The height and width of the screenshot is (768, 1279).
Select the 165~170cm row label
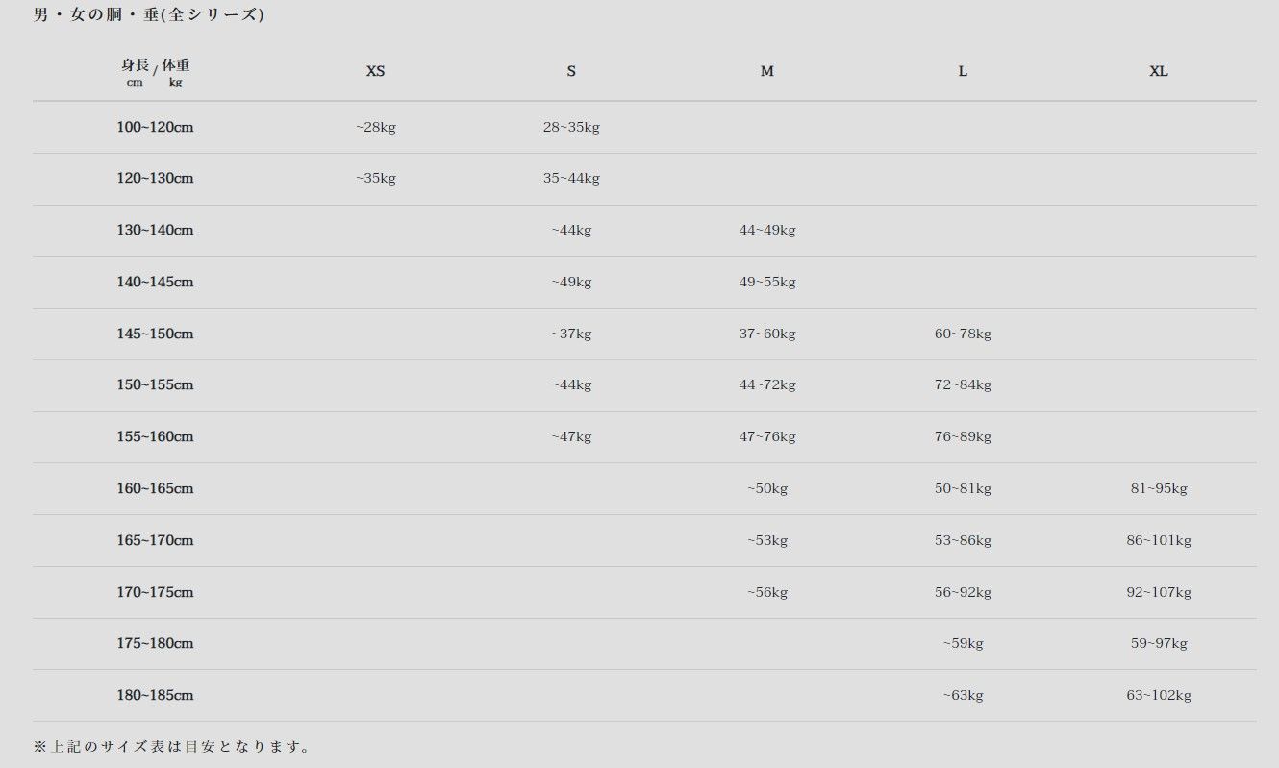[155, 540]
